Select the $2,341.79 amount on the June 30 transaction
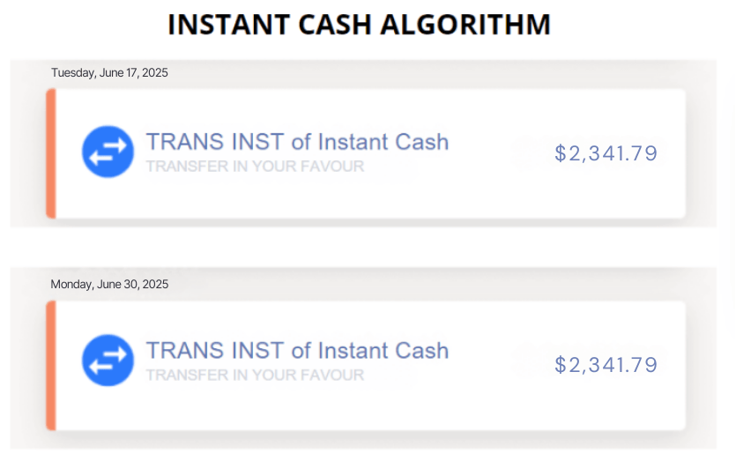The height and width of the screenshot is (476, 736). click(x=606, y=365)
